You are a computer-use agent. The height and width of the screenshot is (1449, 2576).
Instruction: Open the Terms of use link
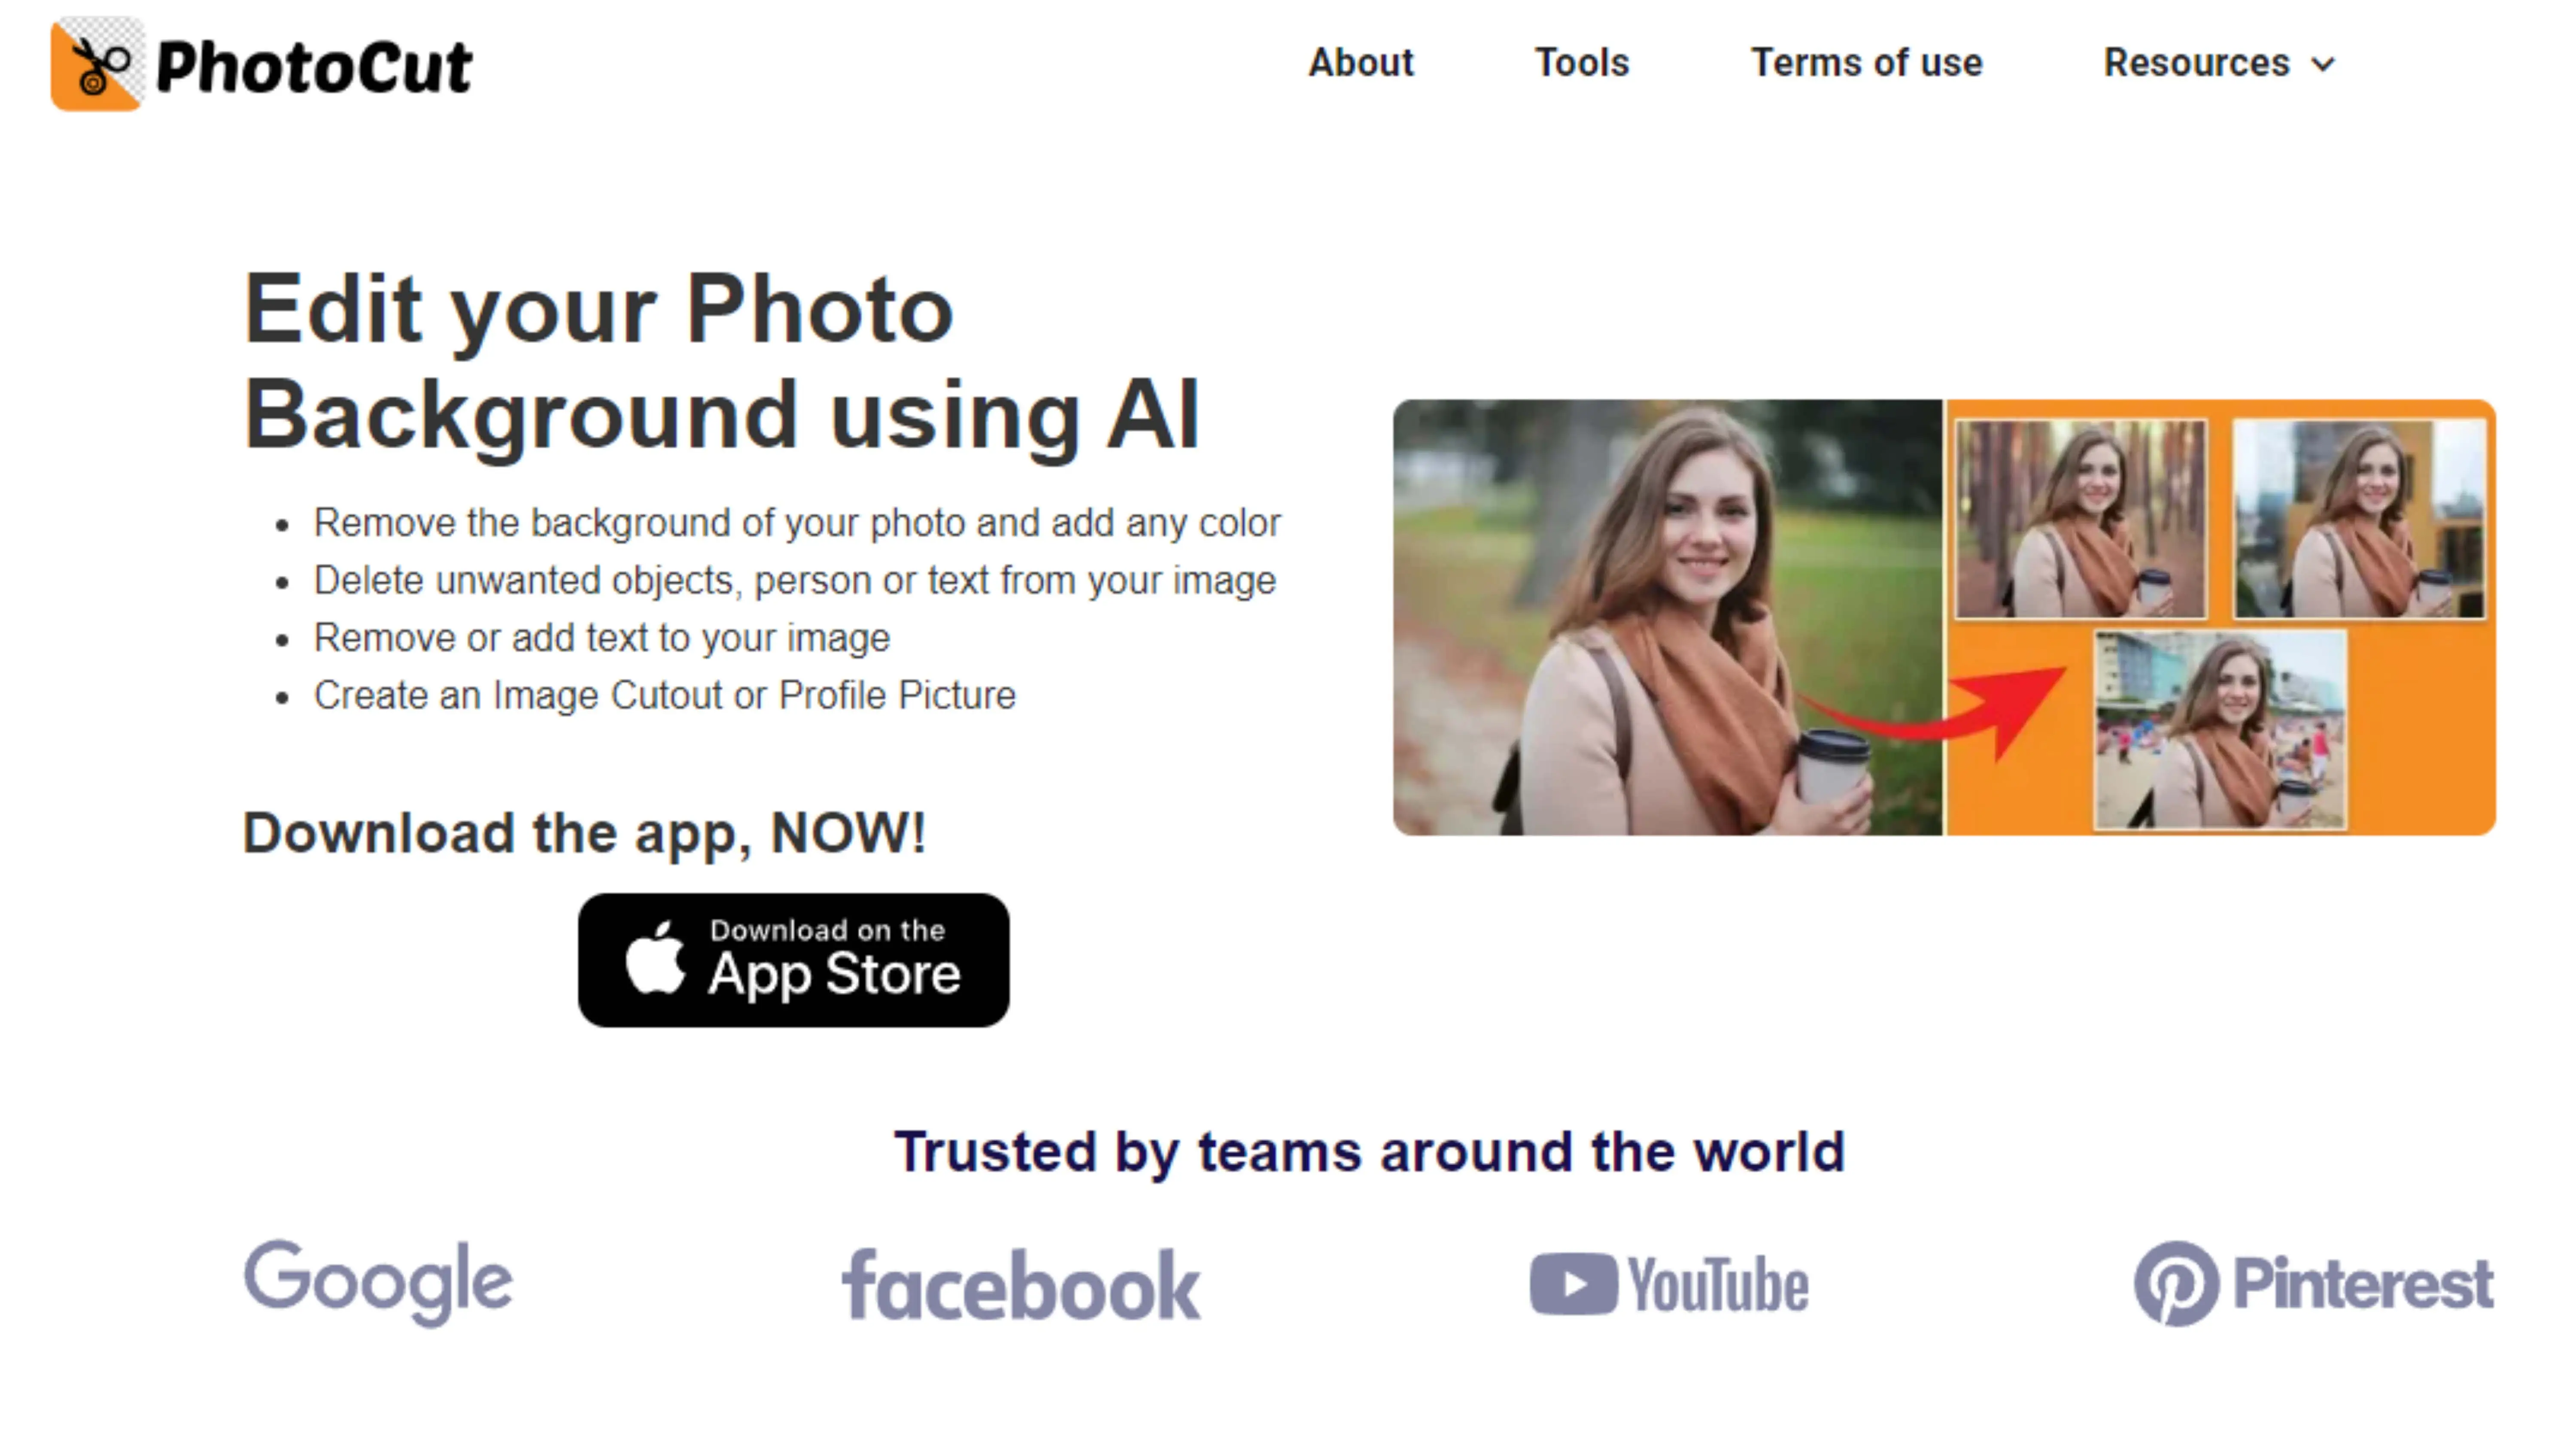coord(1866,63)
